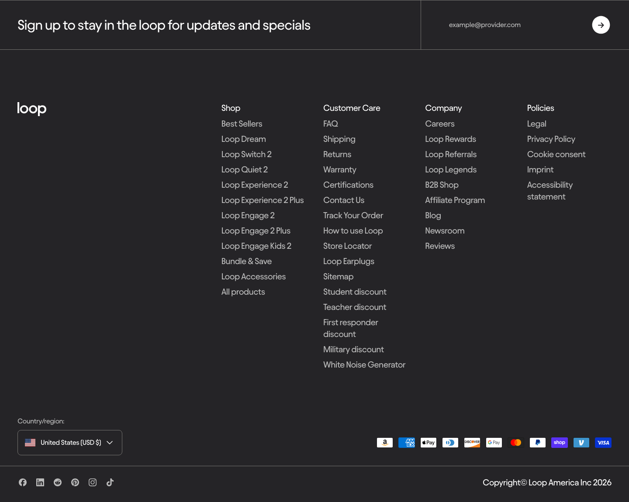Open Loop Accessories link
This screenshot has width=629, height=502.
pyautogui.click(x=253, y=276)
